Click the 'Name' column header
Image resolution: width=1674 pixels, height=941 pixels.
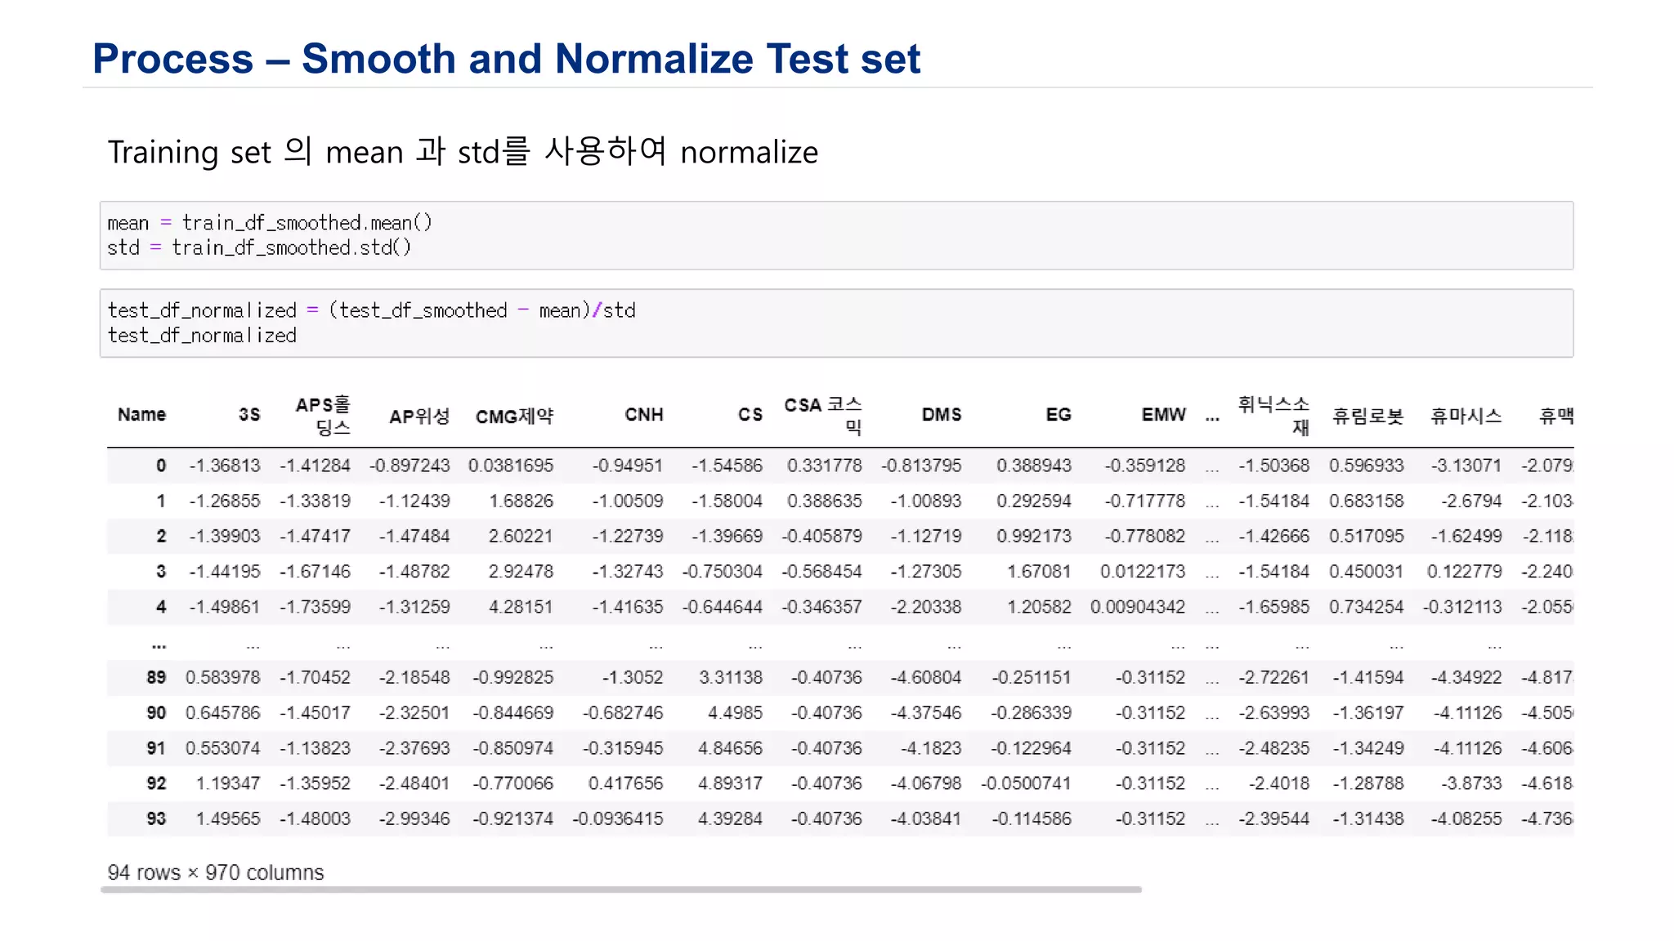(141, 414)
